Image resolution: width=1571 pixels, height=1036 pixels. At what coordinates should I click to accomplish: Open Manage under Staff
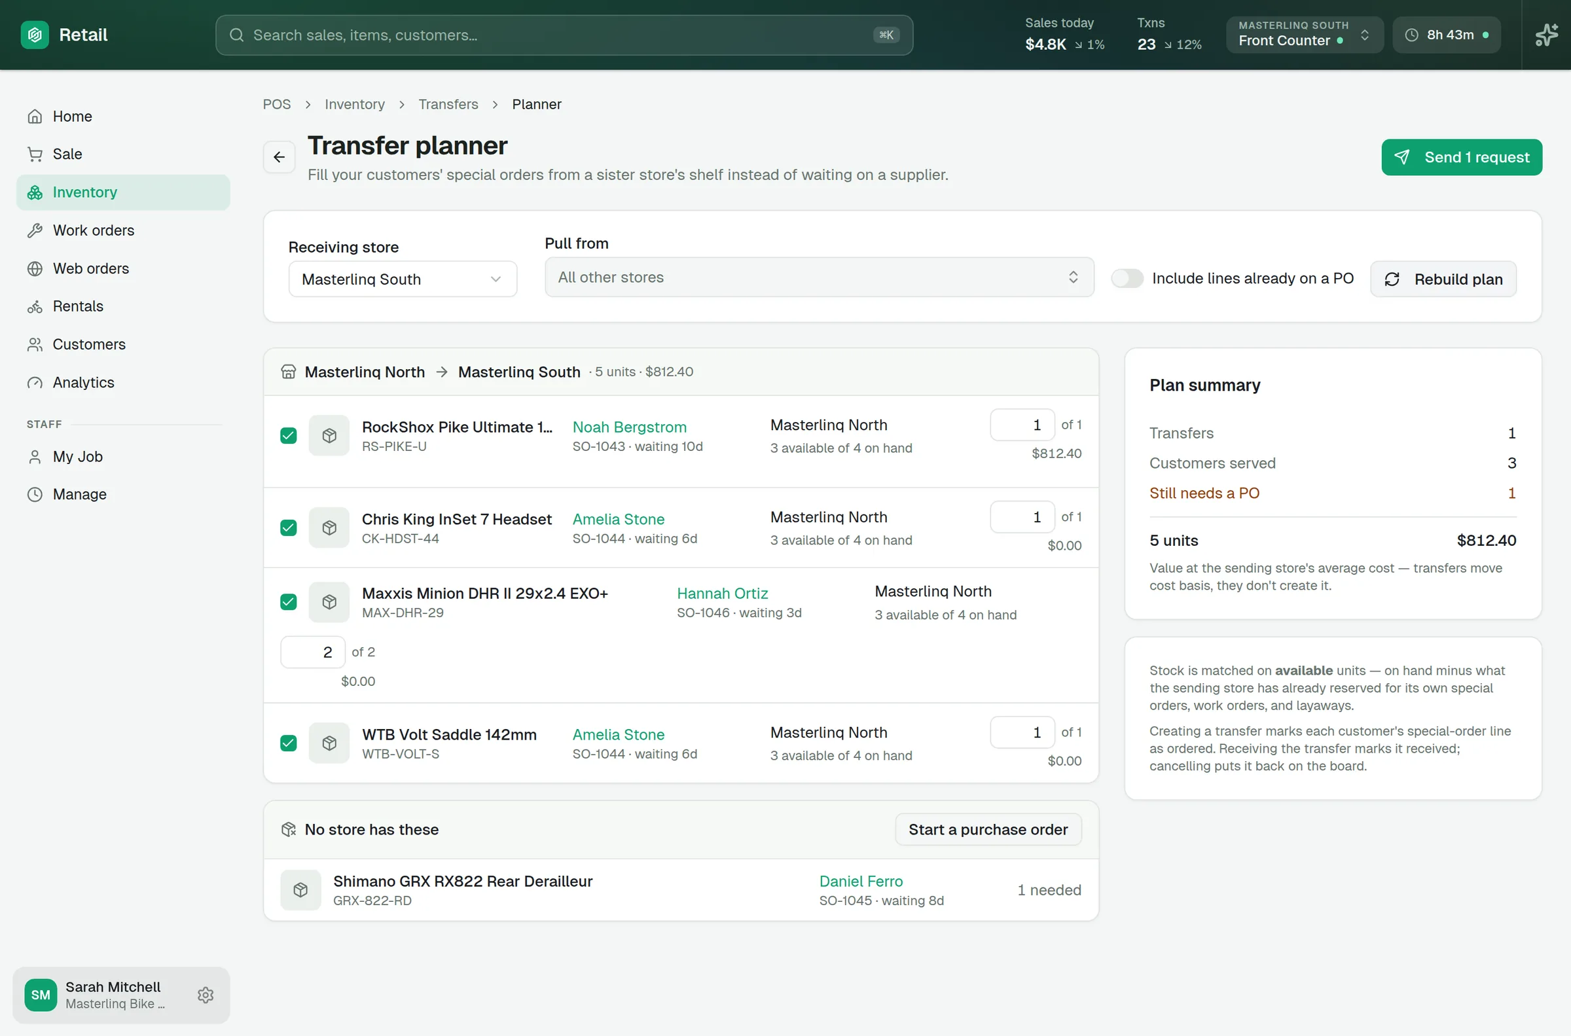point(124,494)
